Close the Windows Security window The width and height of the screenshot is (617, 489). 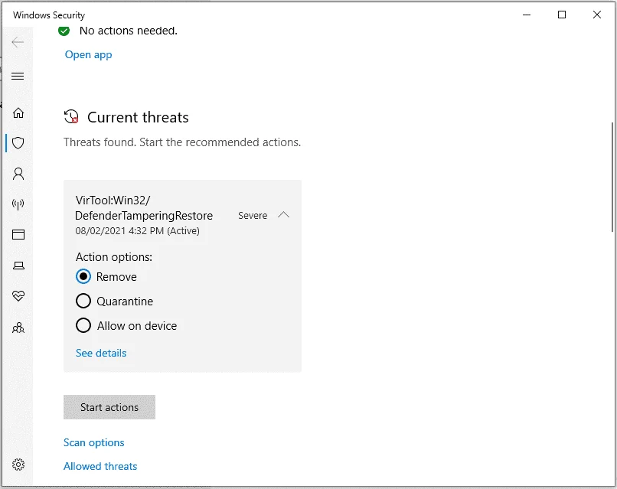(596, 15)
